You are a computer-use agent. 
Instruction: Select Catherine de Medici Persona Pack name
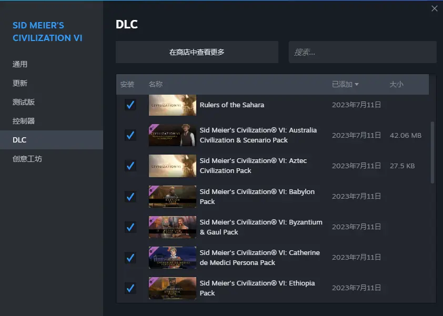tap(259, 258)
